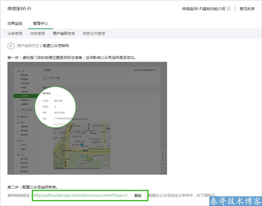Click 第二步：配置公众号连网菜单 text
The image size is (262, 206).
coord(33,187)
